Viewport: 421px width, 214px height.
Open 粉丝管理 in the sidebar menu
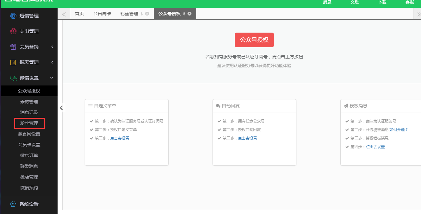click(29, 123)
